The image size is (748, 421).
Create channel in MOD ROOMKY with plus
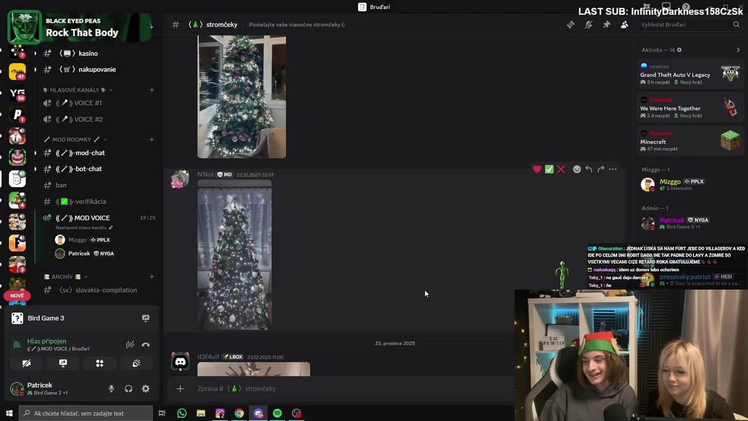coord(151,139)
